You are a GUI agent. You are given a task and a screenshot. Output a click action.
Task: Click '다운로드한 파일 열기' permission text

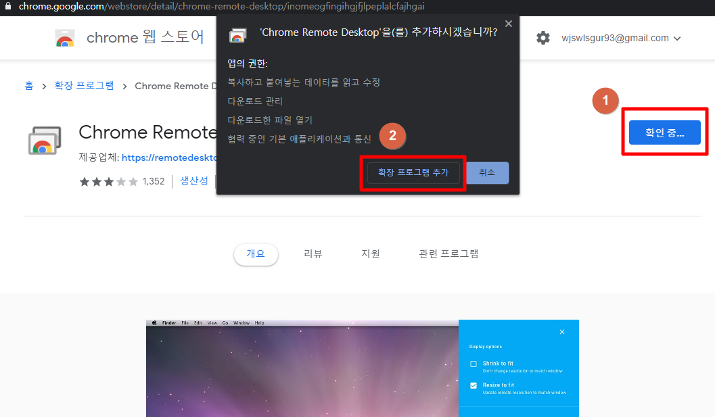[x=270, y=120]
